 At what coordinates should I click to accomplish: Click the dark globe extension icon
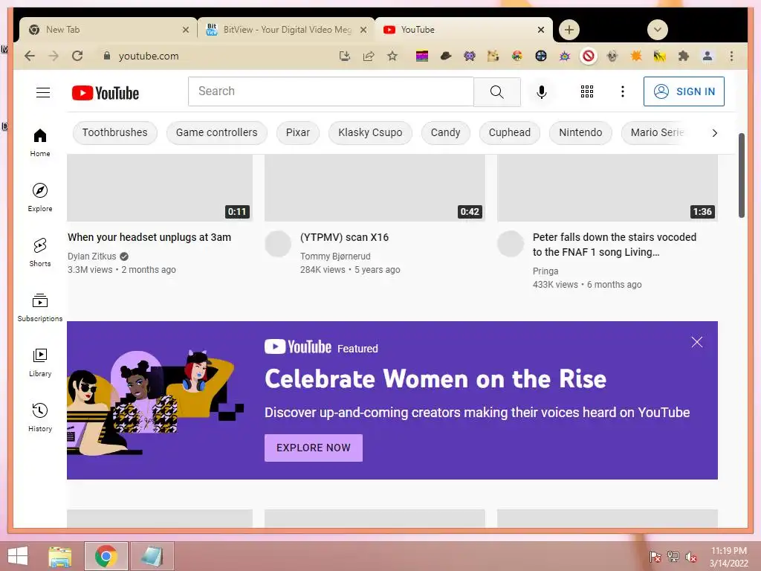point(541,56)
